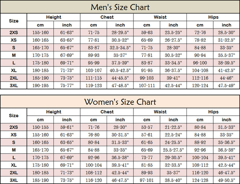Select the Height header in Men's chart
Screen dimensions: 240x184
(54, 17)
